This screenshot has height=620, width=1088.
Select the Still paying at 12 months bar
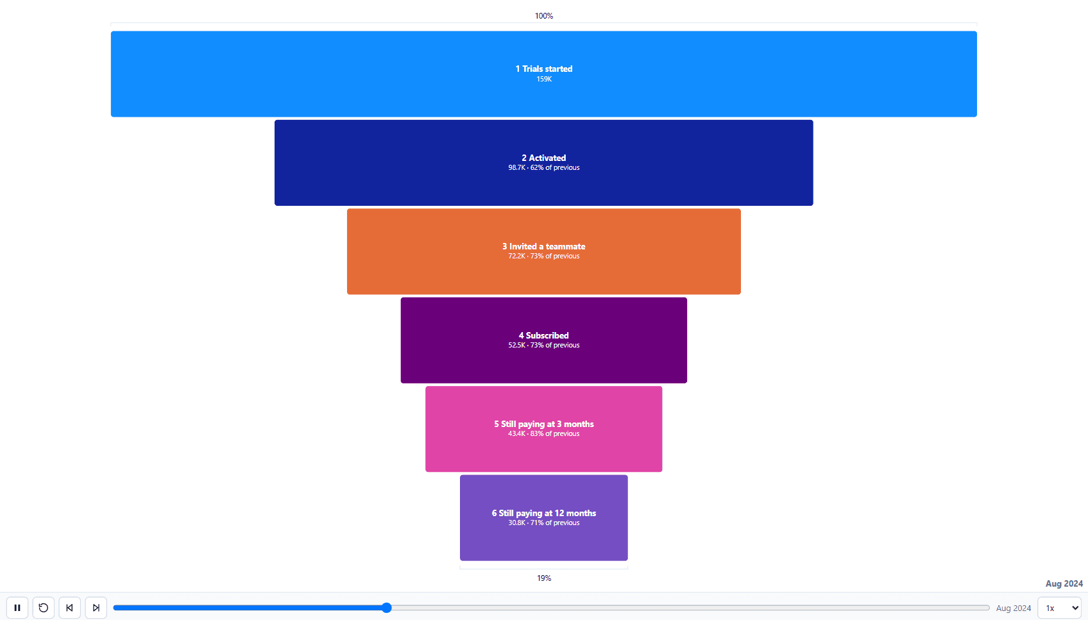(x=544, y=518)
